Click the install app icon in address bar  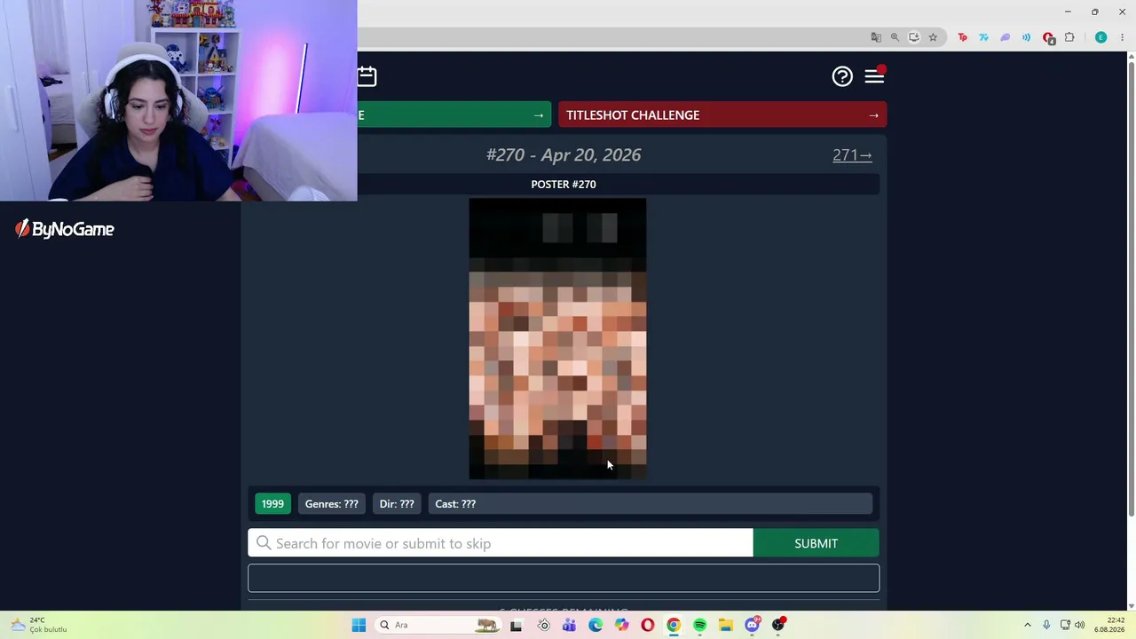pyautogui.click(x=914, y=37)
